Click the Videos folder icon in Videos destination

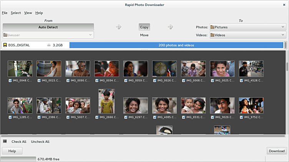(x=212, y=35)
